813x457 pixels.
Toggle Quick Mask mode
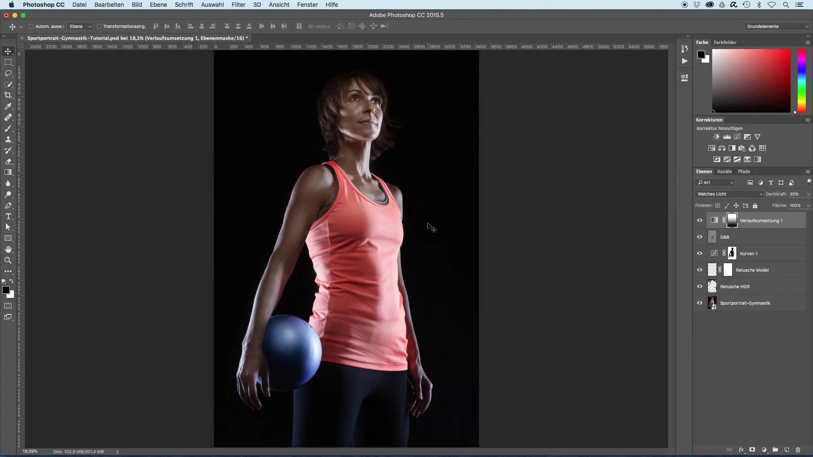coord(8,306)
